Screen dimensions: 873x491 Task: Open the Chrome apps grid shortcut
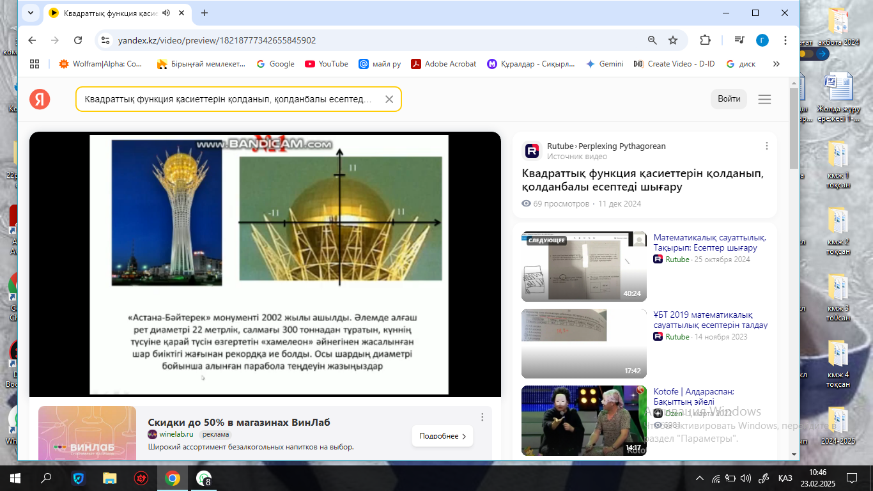tap(35, 64)
